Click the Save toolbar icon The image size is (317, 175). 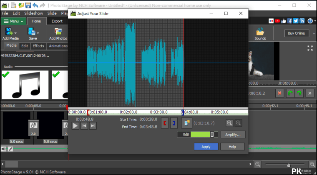click(x=32, y=32)
